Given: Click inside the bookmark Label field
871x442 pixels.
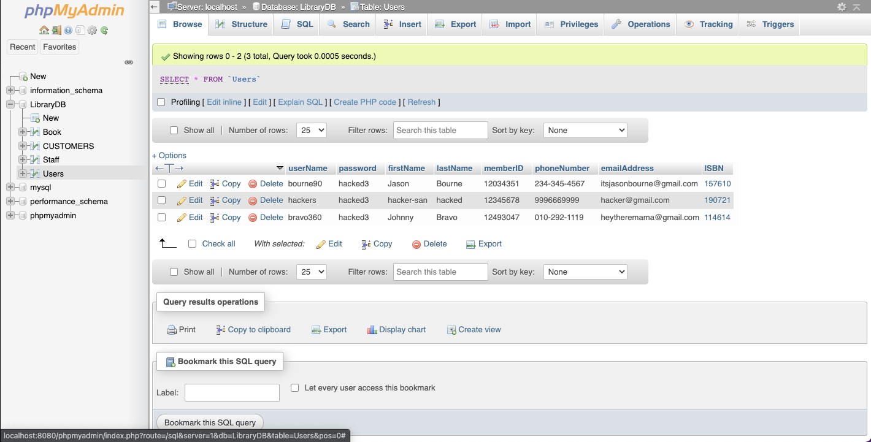Looking at the screenshot, I should [231, 392].
